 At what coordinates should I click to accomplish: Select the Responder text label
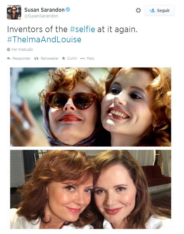click(x=22, y=58)
